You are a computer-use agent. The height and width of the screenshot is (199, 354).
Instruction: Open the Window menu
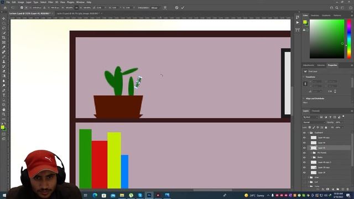pyautogui.click(x=80, y=2)
